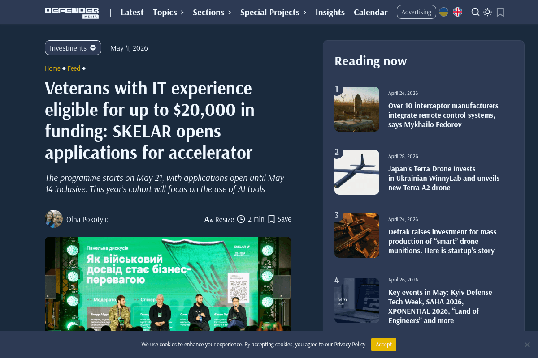Switch to Ukrainian language flag
Image resolution: width=538 pixels, height=358 pixels.
pos(443,12)
